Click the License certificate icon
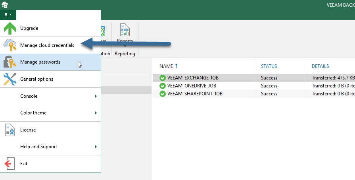 point(10,130)
